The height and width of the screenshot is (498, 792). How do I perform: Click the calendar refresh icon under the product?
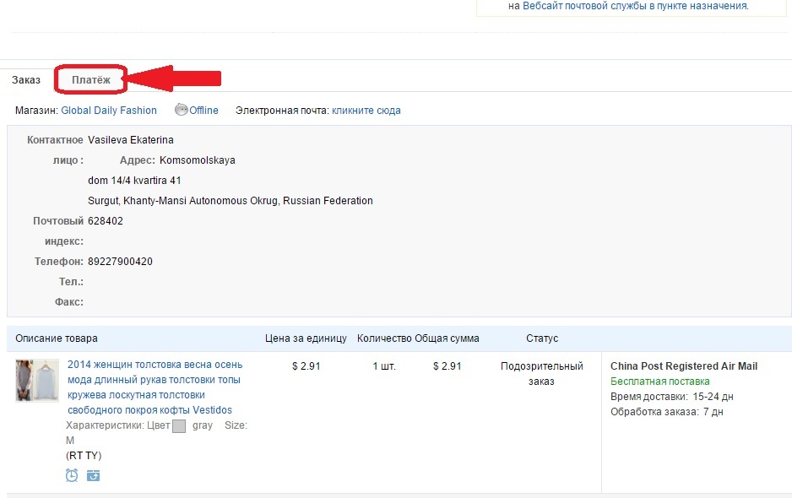point(93,475)
